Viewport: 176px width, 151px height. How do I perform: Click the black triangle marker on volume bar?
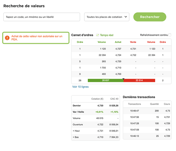(123, 79)
